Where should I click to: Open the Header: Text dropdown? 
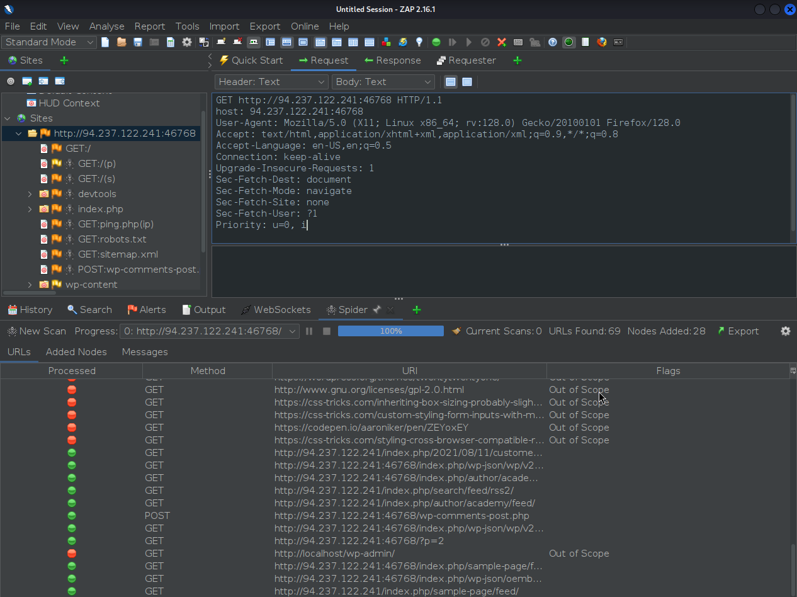(x=271, y=82)
